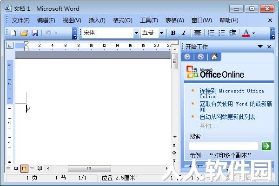Open the 格式(O) menu
Viewport: 279px width, 186px height.
[123, 20]
